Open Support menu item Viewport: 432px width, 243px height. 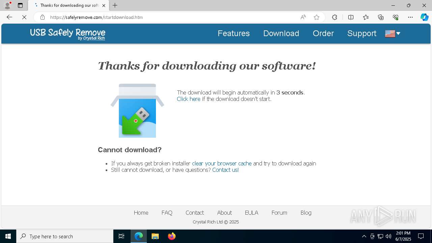[x=362, y=33]
